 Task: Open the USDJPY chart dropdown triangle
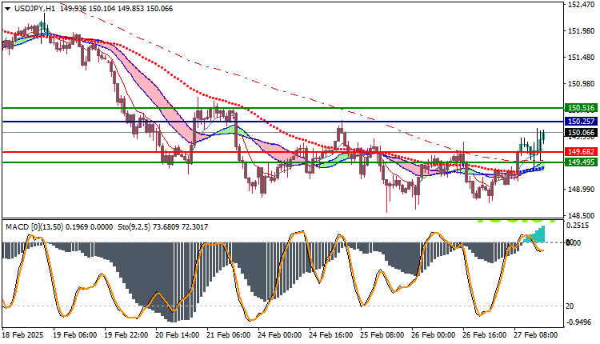point(8,9)
